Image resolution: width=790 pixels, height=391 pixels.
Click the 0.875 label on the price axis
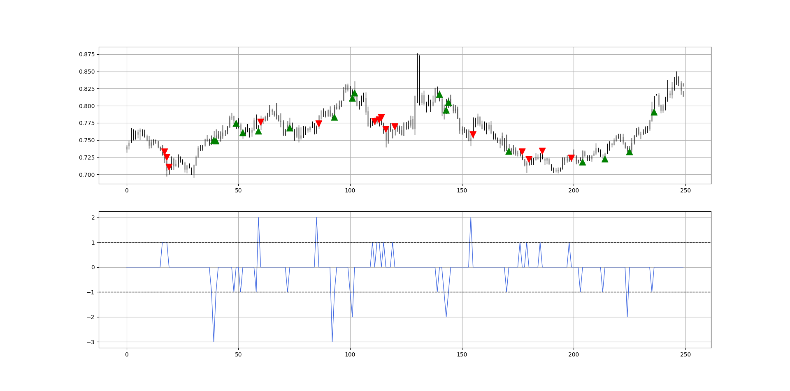[x=87, y=55]
